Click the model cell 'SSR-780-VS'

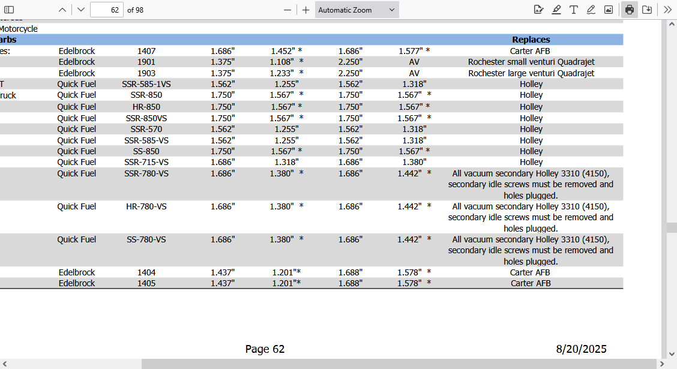tap(146, 173)
